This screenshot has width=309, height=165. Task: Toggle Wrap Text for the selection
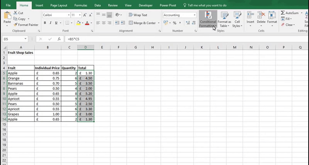point(138,15)
